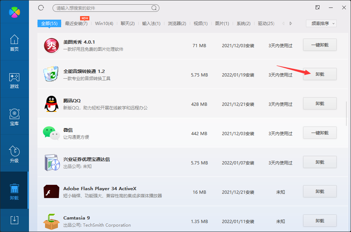The width and height of the screenshot is (351, 232).
Task: Click the 美图秀秀 app icon
Action: pos(51,46)
